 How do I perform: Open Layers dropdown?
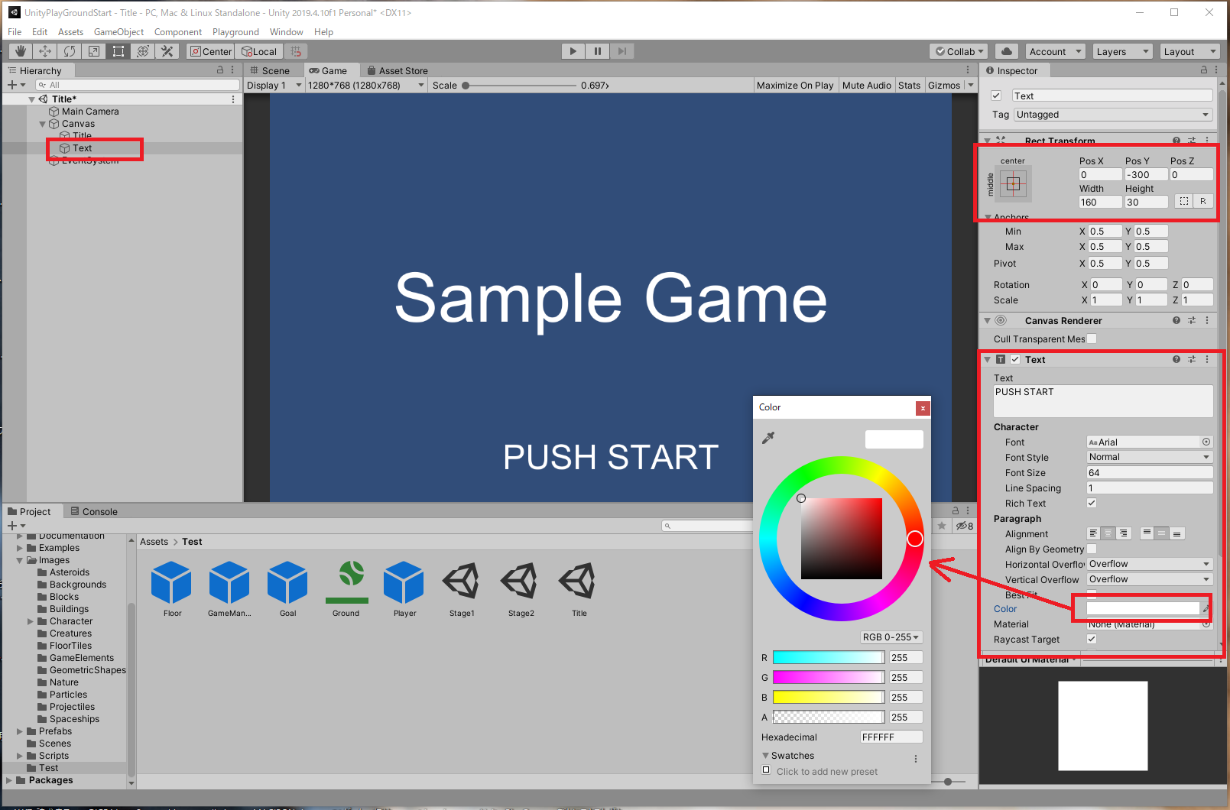[x=1122, y=51]
